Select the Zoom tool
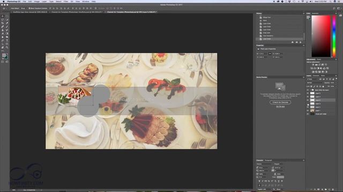 point(7,47)
